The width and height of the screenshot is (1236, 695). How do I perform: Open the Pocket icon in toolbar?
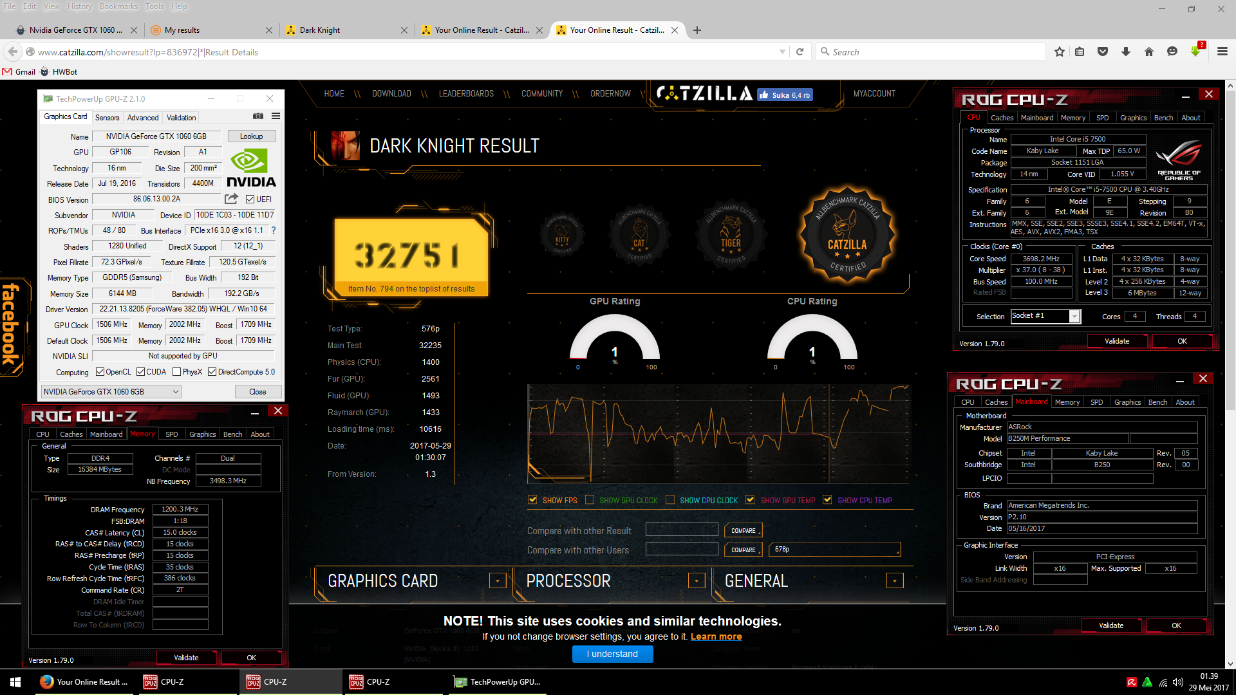point(1103,52)
